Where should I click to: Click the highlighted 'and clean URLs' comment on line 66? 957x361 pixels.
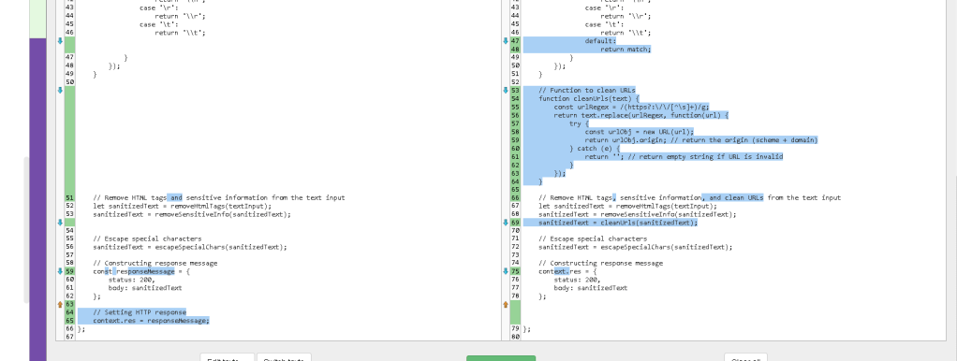[732, 197]
